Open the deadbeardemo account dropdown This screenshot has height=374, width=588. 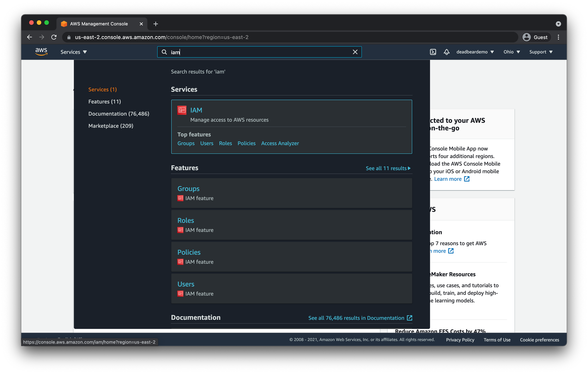pyautogui.click(x=475, y=52)
